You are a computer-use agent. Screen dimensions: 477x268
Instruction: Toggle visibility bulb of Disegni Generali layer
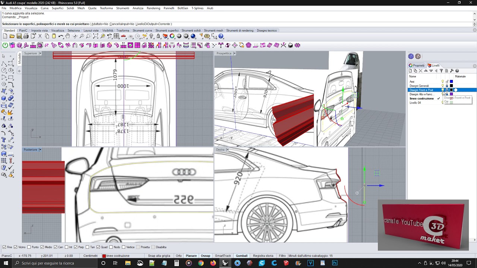coord(443,86)
